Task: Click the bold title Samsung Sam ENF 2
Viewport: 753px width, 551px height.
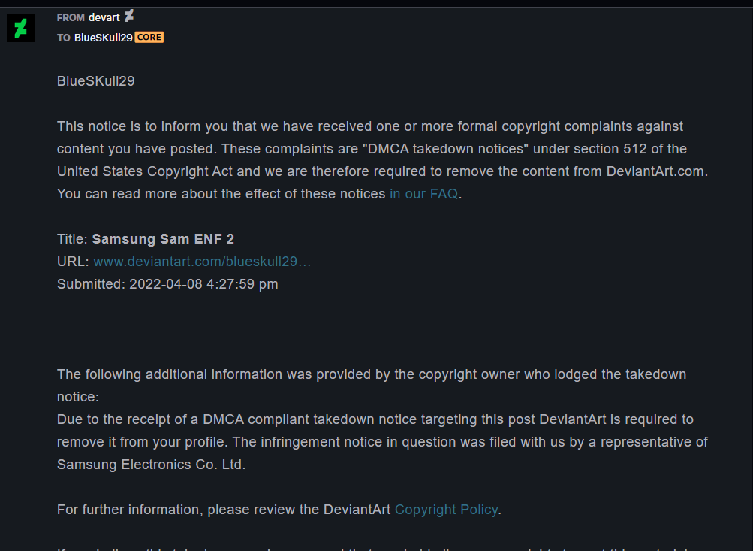Action: (163, 239)
